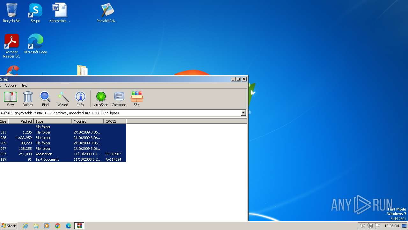Open Recycle Bin on the desktop

click(11, 13)
